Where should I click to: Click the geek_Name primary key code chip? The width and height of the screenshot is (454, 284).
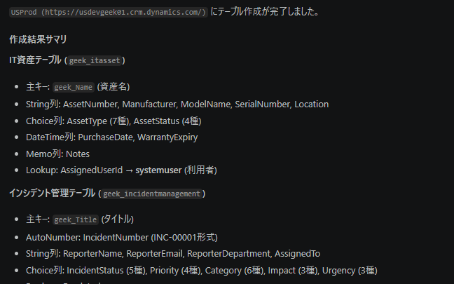point(74,87)
